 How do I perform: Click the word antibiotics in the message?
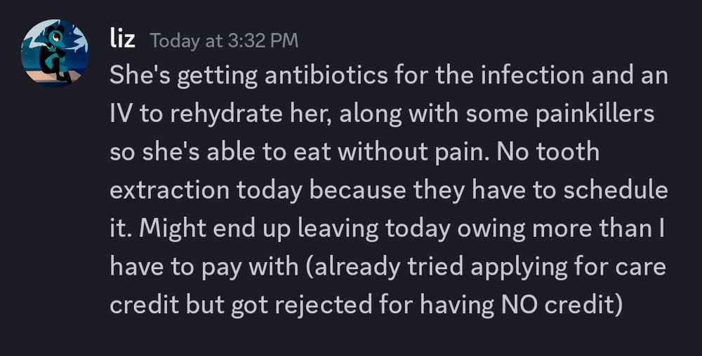(326, 75)
